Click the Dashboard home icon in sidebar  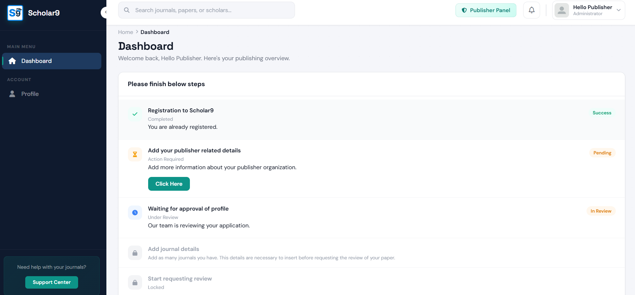(12, 61)
